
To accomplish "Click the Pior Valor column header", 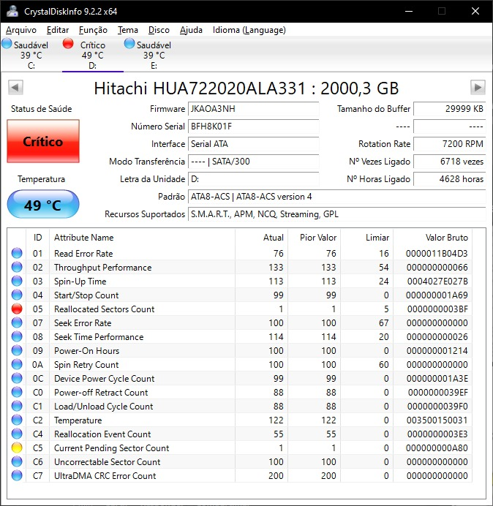I will (314, 238).
